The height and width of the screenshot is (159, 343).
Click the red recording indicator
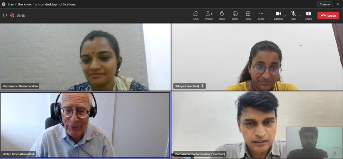(x=12, y=15)
